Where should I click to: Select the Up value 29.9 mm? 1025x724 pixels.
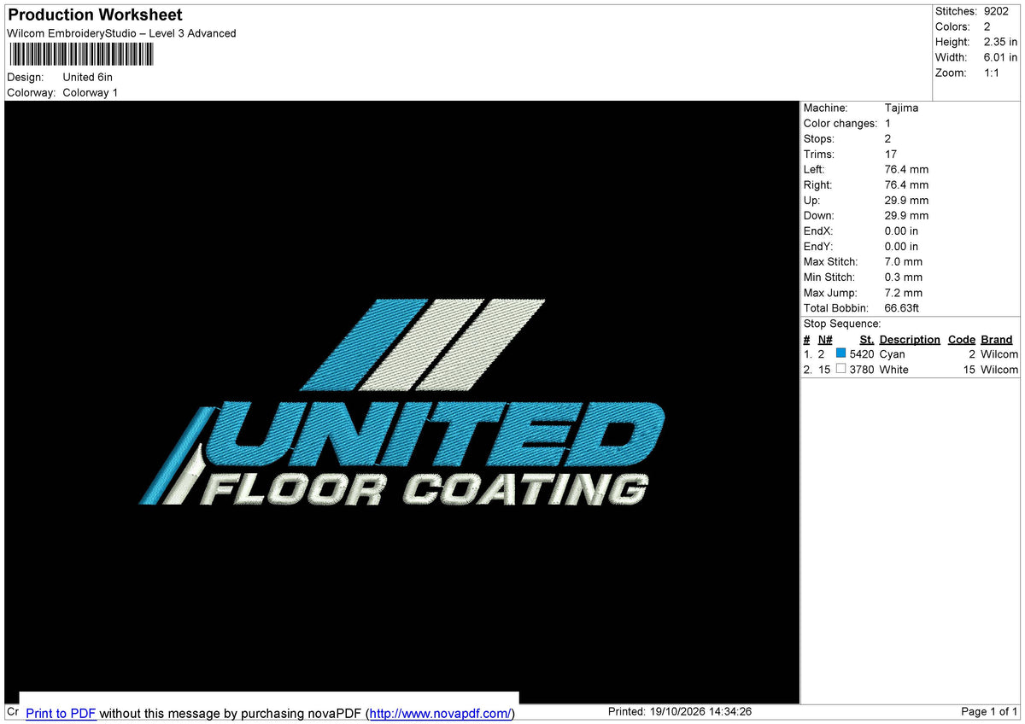(x=906, y=200)
